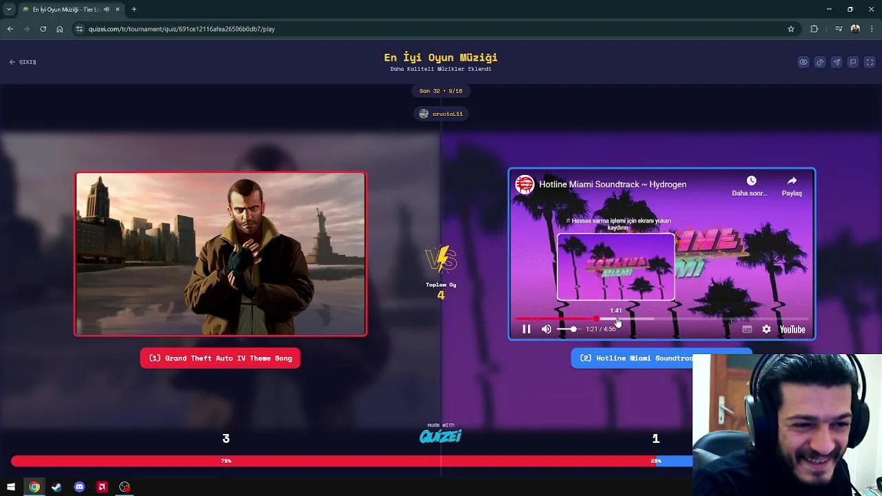Click the Paylaş share arrow icon

point(792,180)
